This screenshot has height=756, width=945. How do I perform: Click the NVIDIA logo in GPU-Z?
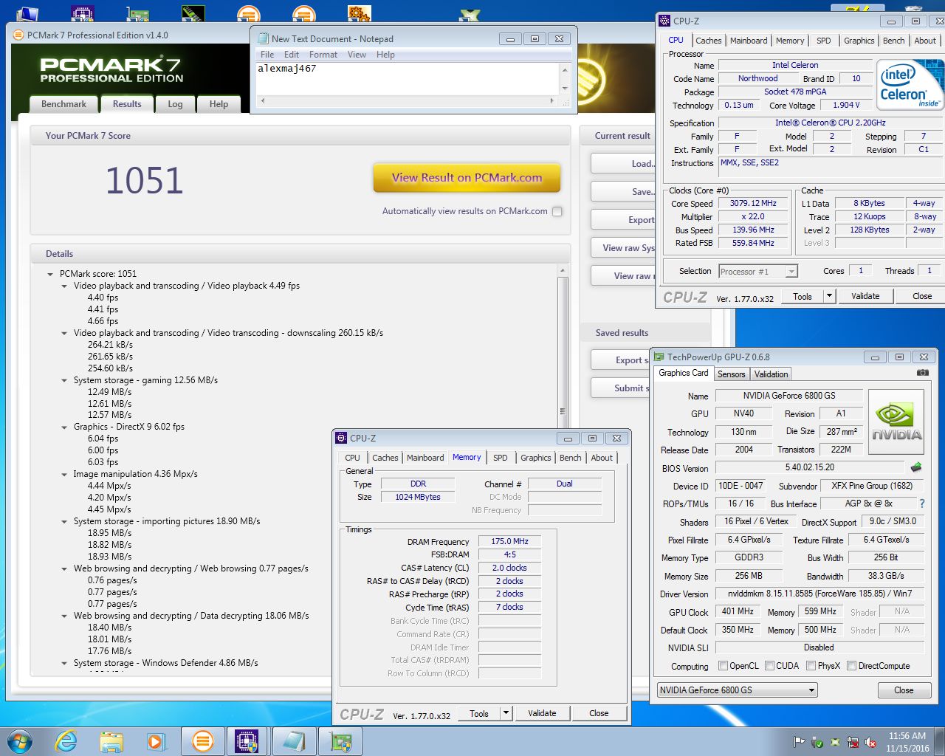tap(897, 422)
